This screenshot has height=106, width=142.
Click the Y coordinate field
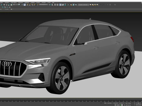pos(116,103)
